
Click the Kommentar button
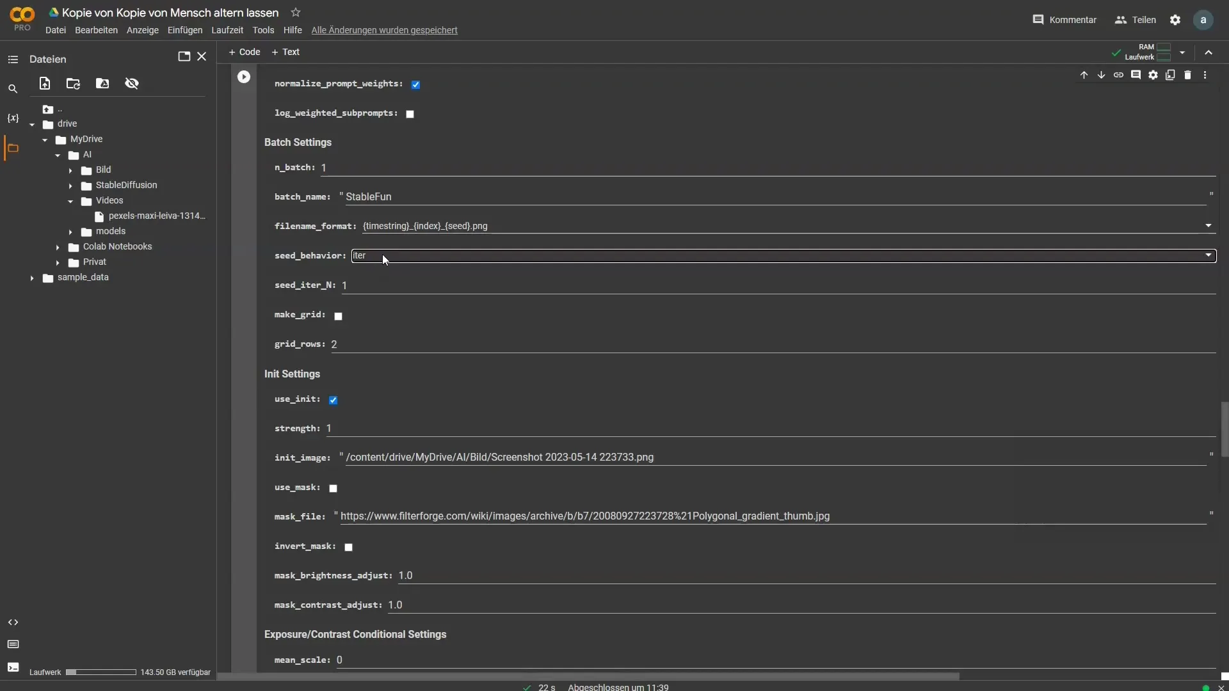click(x=1064, y=20)
